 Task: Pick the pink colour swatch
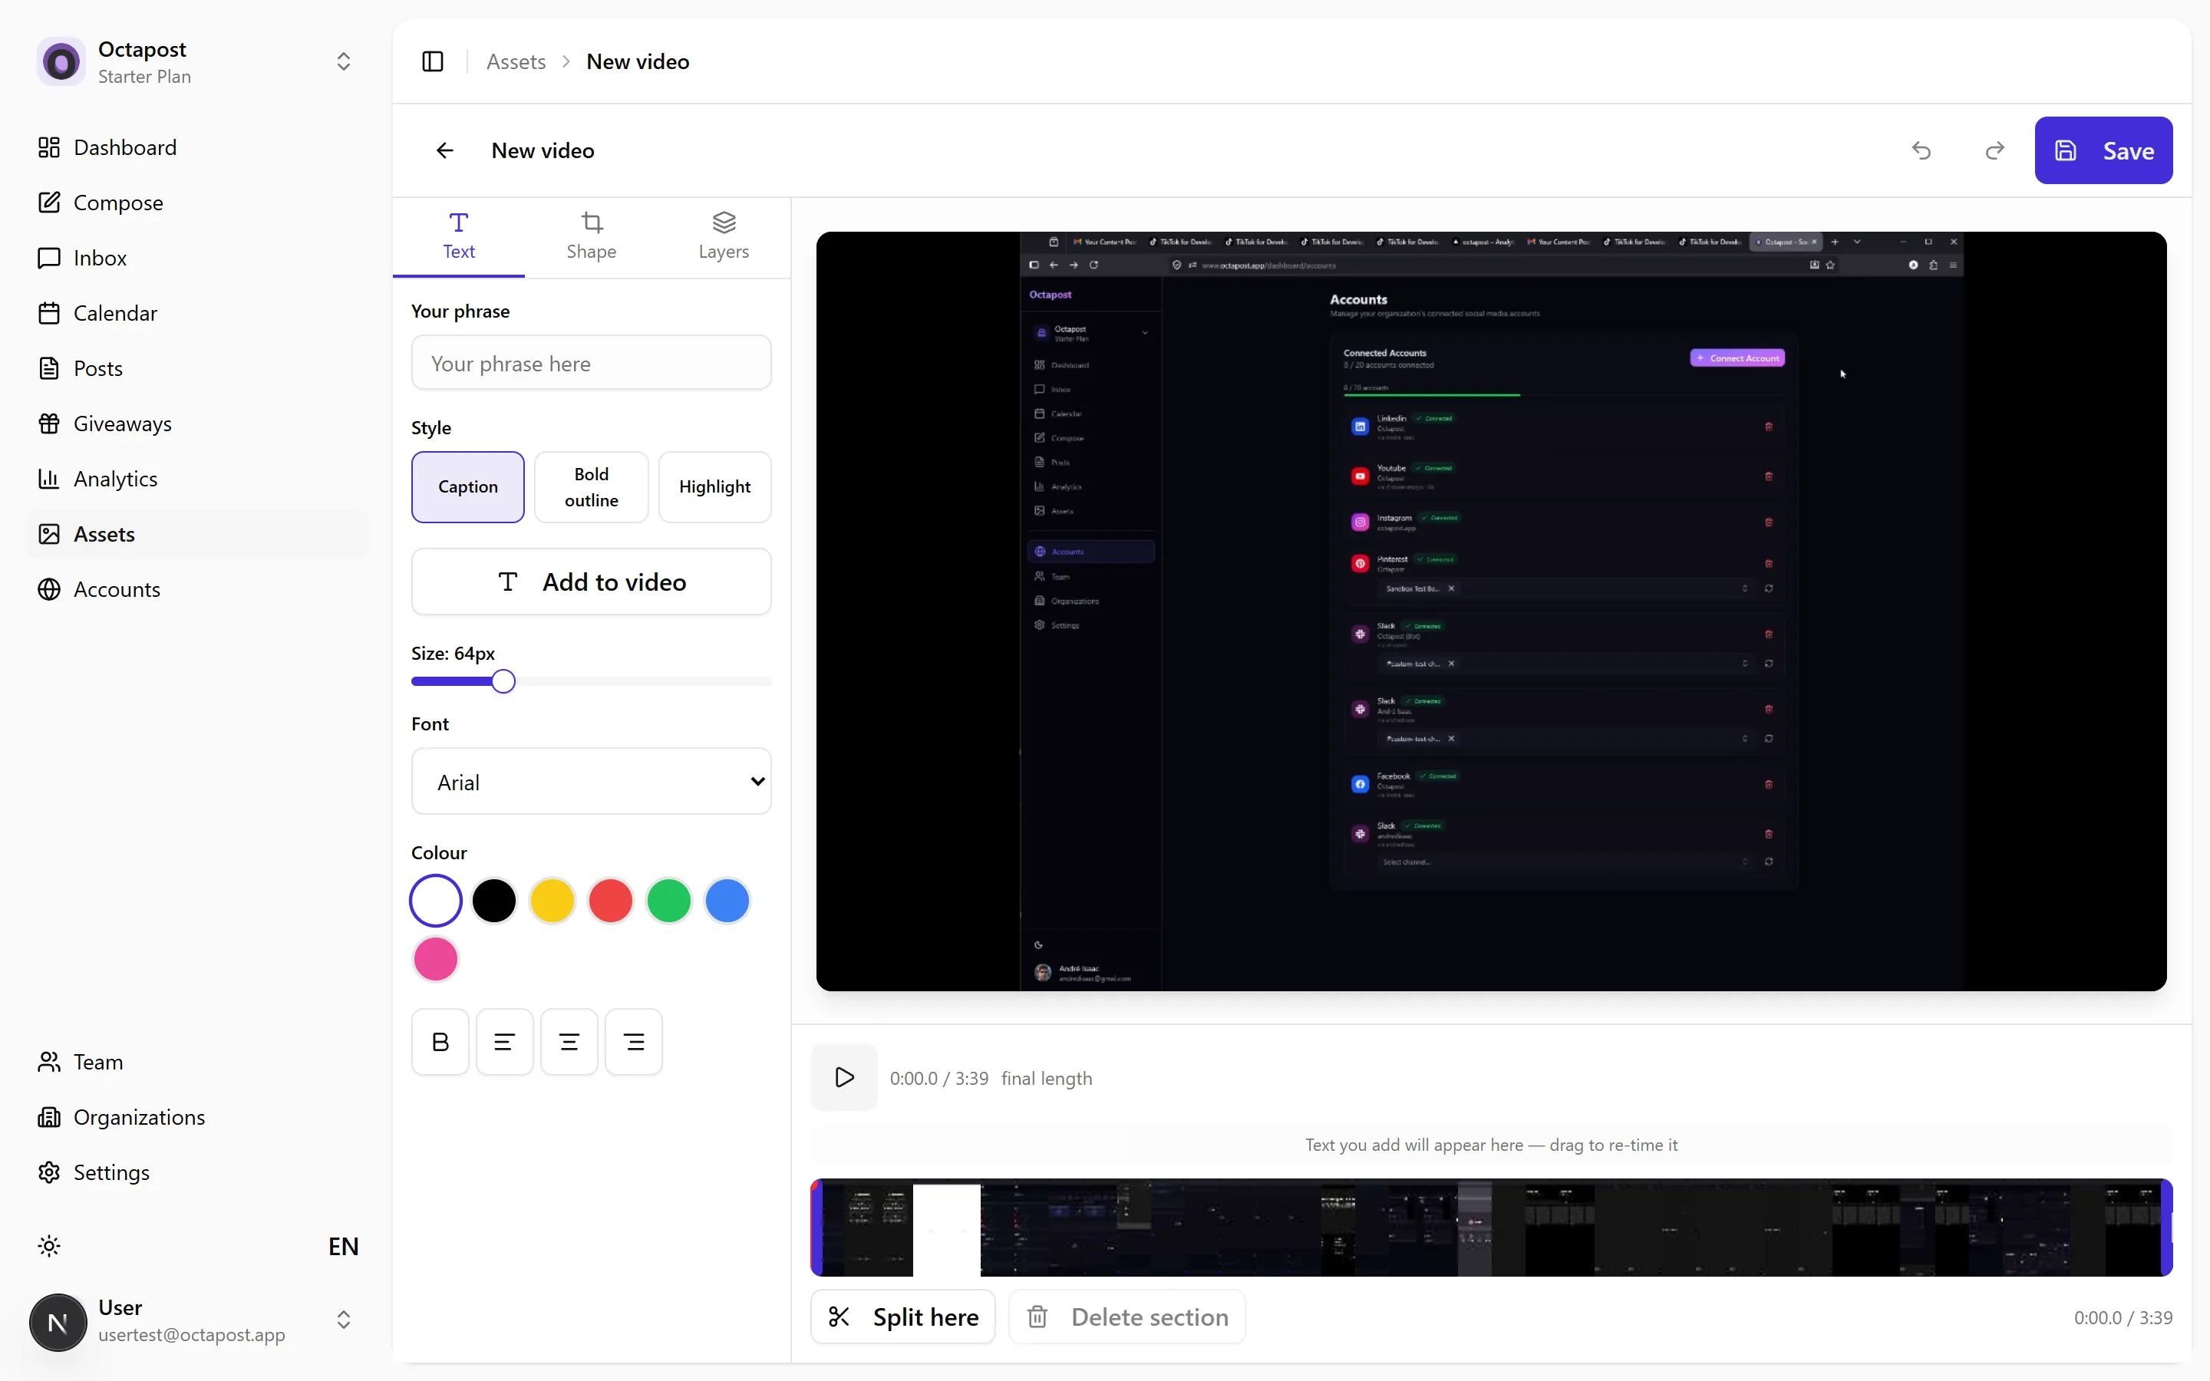436,959
